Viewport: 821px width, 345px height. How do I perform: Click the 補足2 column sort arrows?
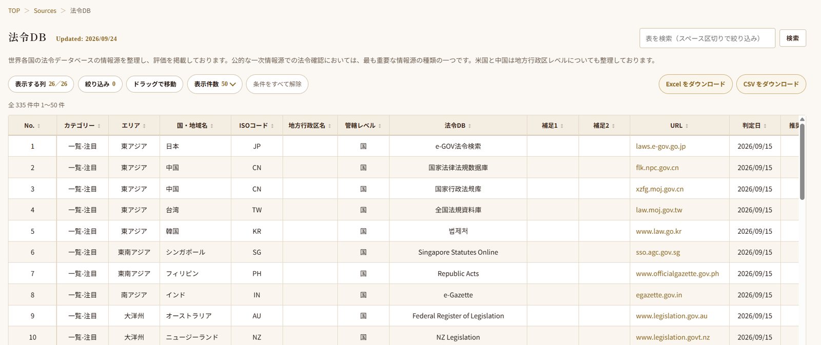[613, 126]
